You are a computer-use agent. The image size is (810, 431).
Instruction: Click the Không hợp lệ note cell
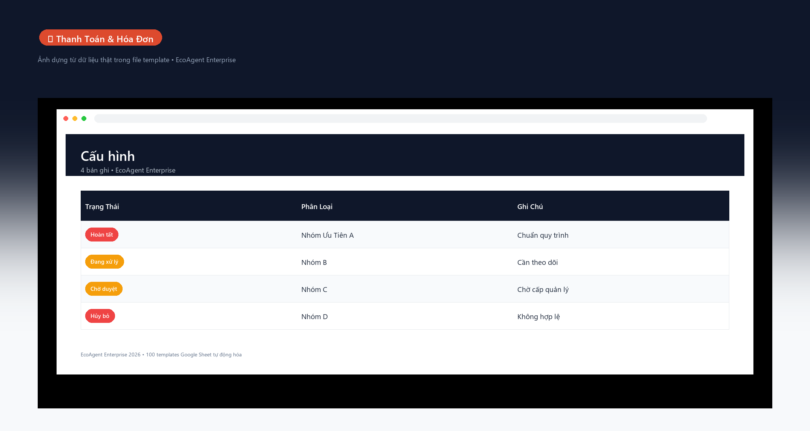click(x=538, y=316)
